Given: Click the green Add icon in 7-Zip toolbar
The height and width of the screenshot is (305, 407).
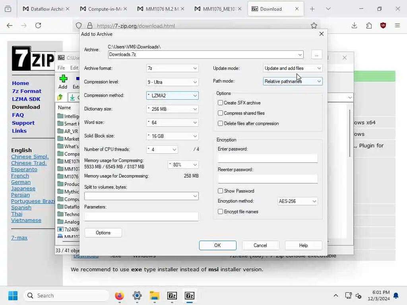Looking at the screenshot, I should tap(63, 79).
